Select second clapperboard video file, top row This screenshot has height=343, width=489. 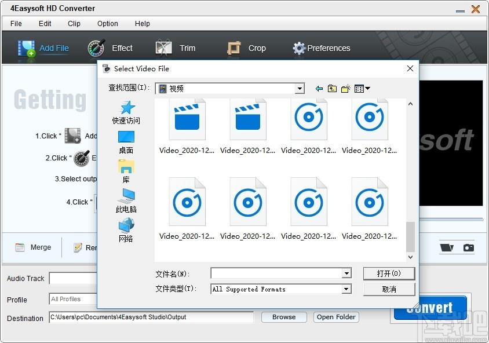pos(247,126)
